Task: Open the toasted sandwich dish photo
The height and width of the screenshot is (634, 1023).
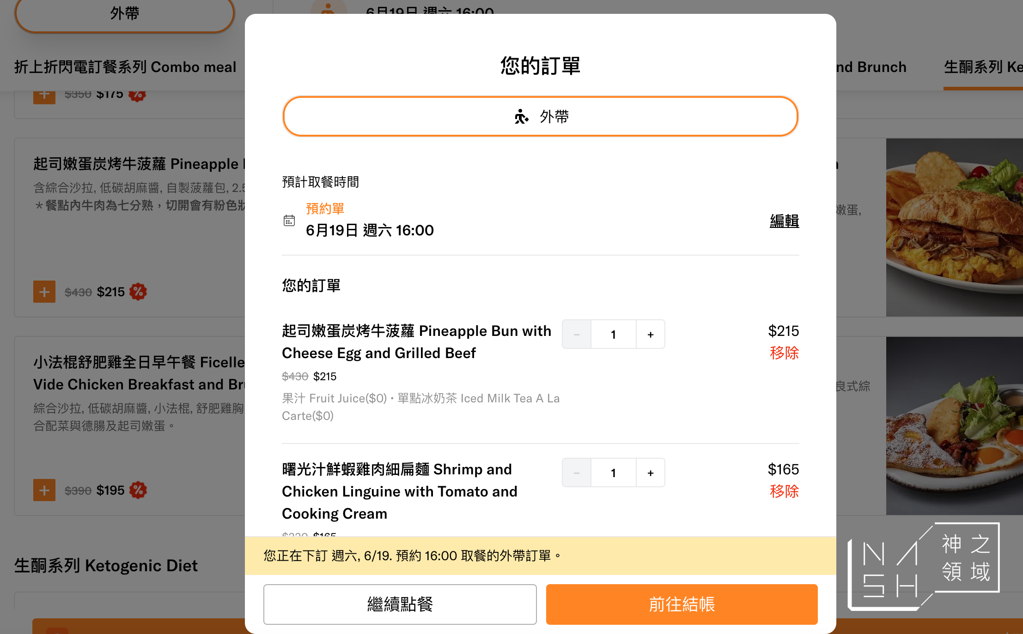Action: (x=954, y=227)
